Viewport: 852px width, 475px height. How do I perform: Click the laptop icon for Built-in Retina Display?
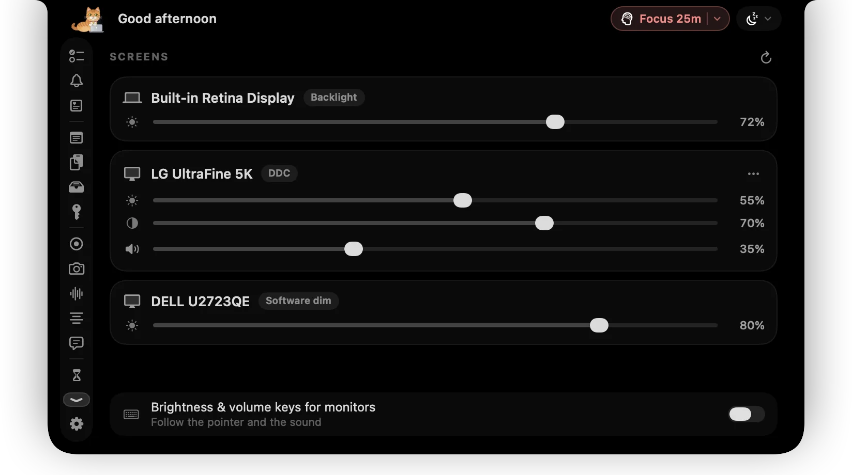click(132, 98)
